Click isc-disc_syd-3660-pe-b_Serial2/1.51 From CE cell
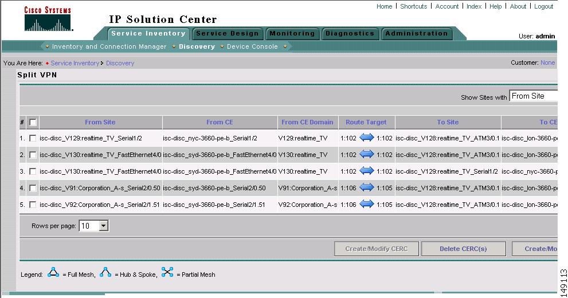Image resolution: width=568 pixels, height=298 pixels. (x=214, y=205)
